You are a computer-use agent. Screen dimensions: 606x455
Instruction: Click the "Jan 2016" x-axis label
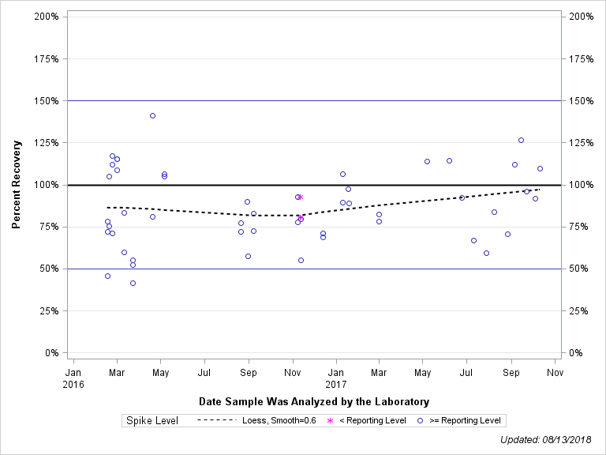coord(73,378)
